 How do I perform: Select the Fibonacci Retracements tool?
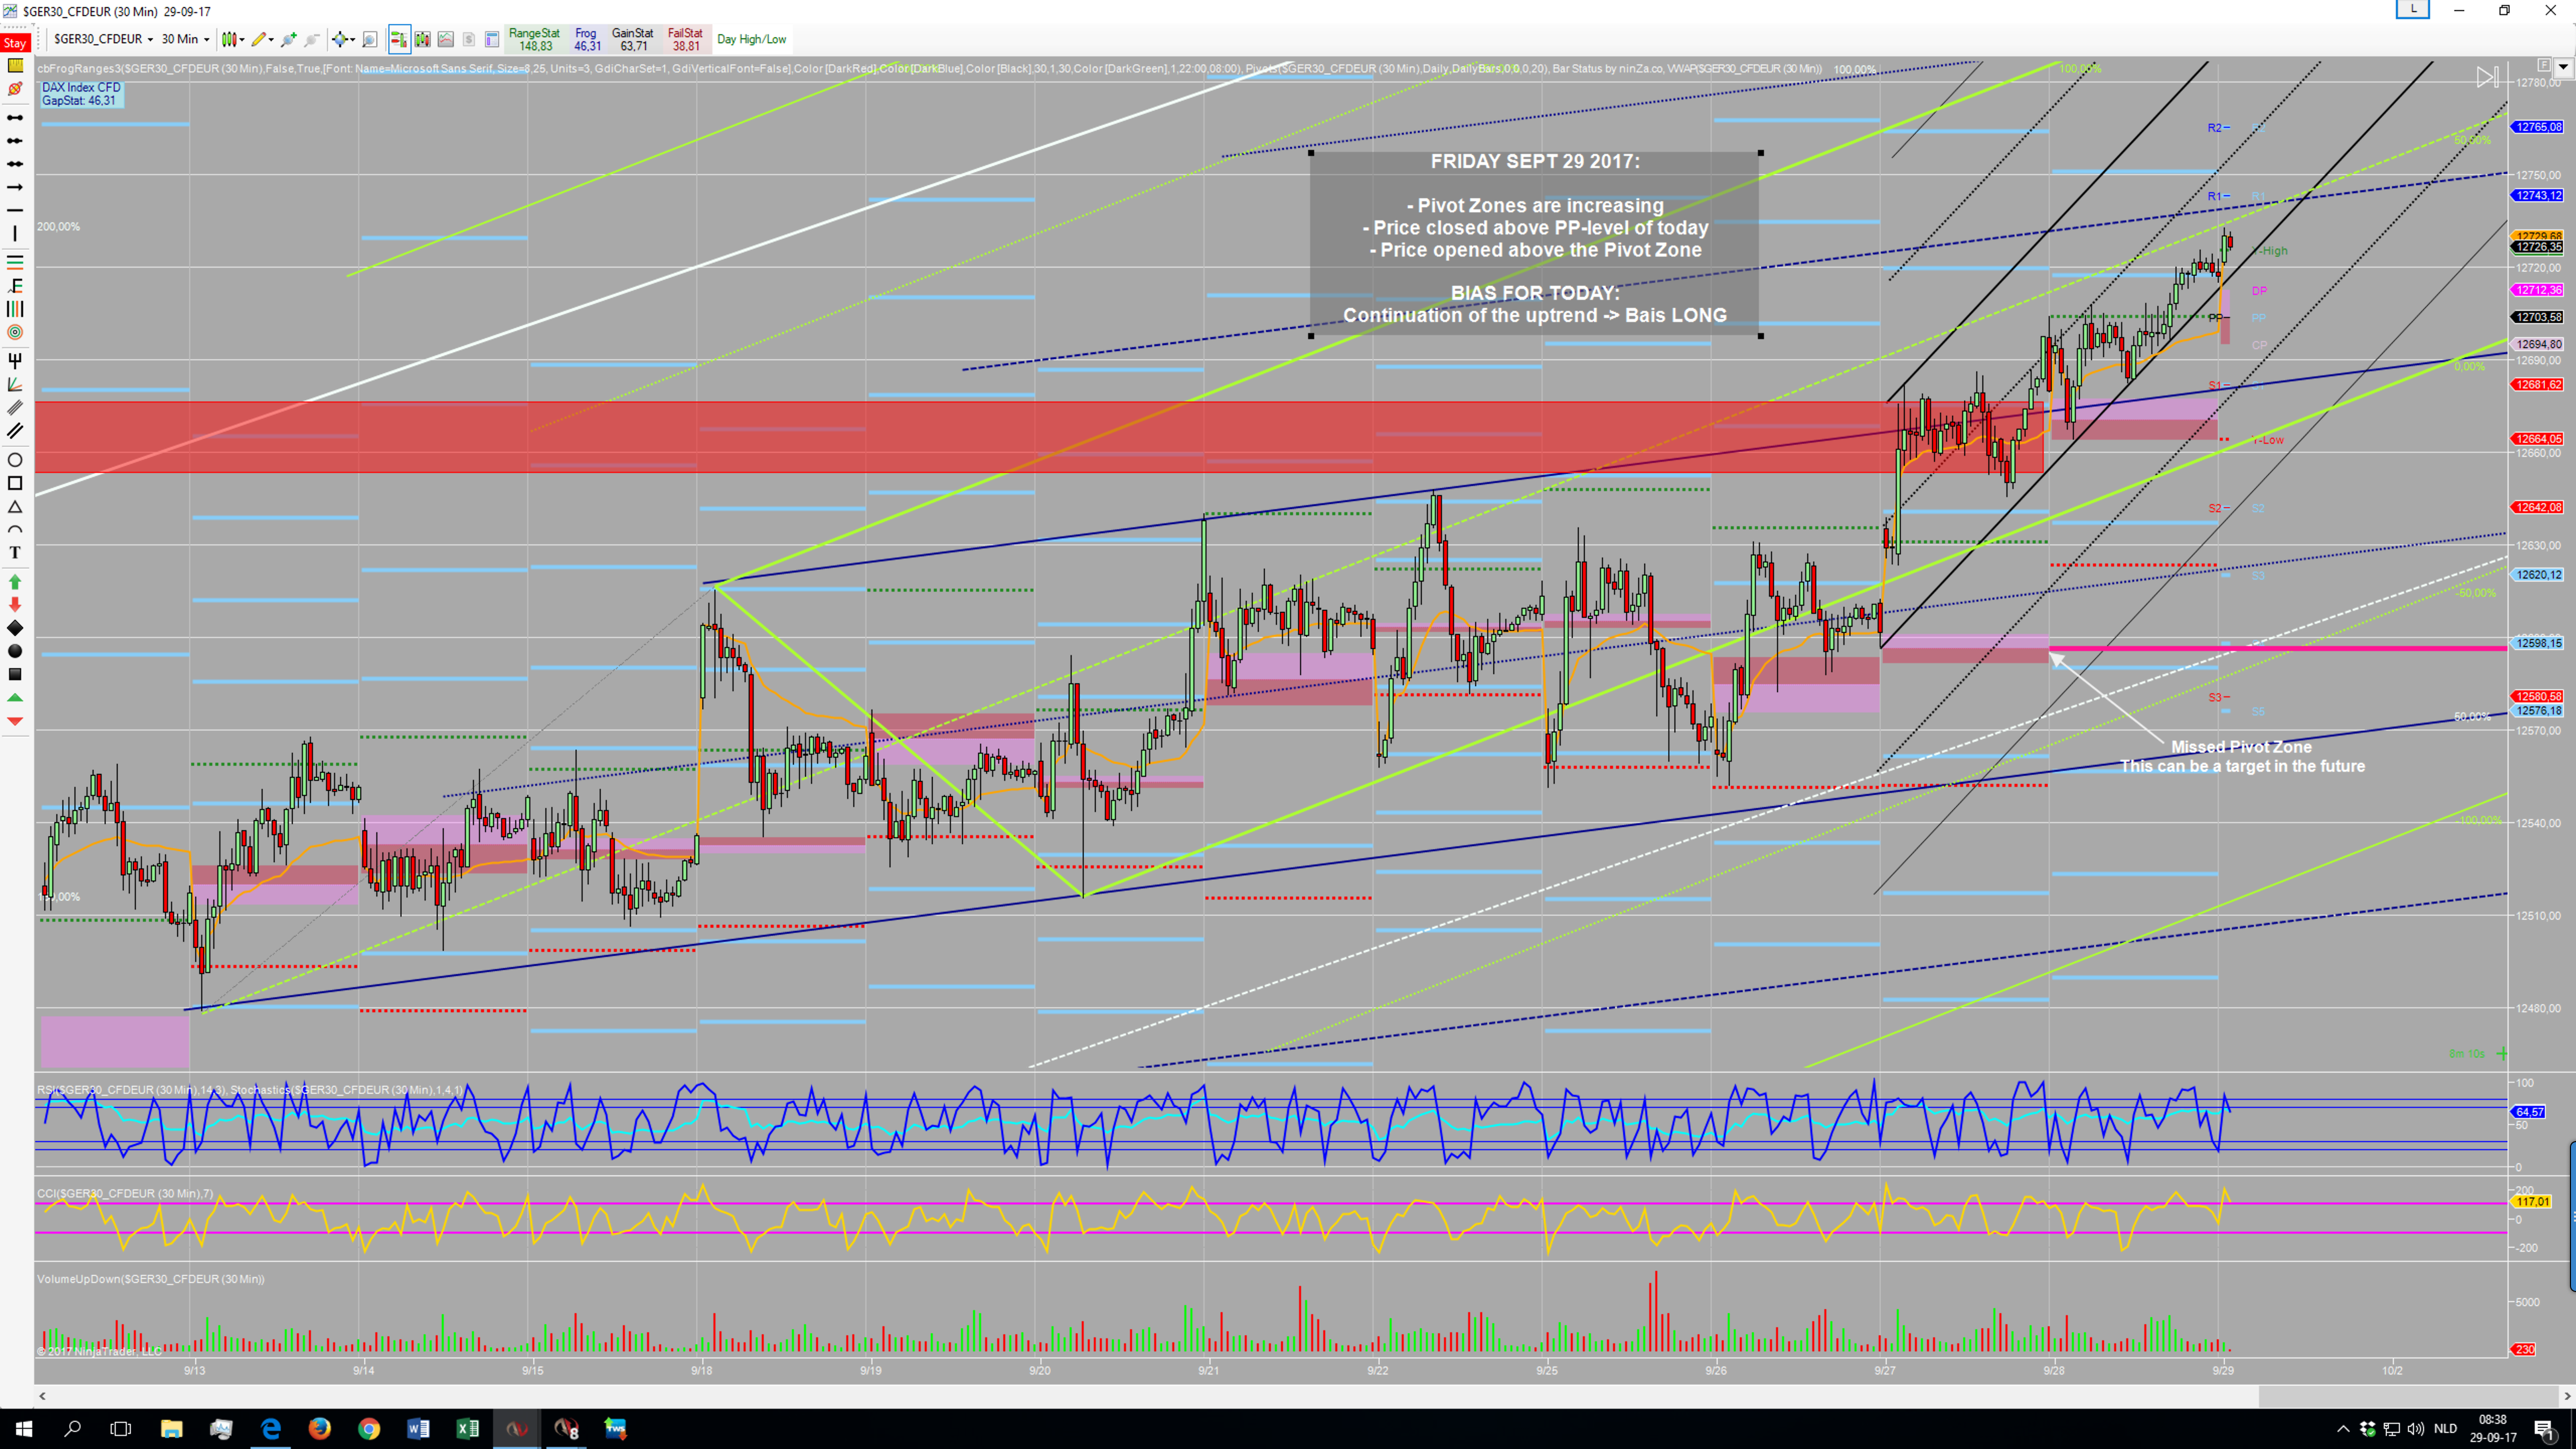pyautogui.click(x=15, y=262)
